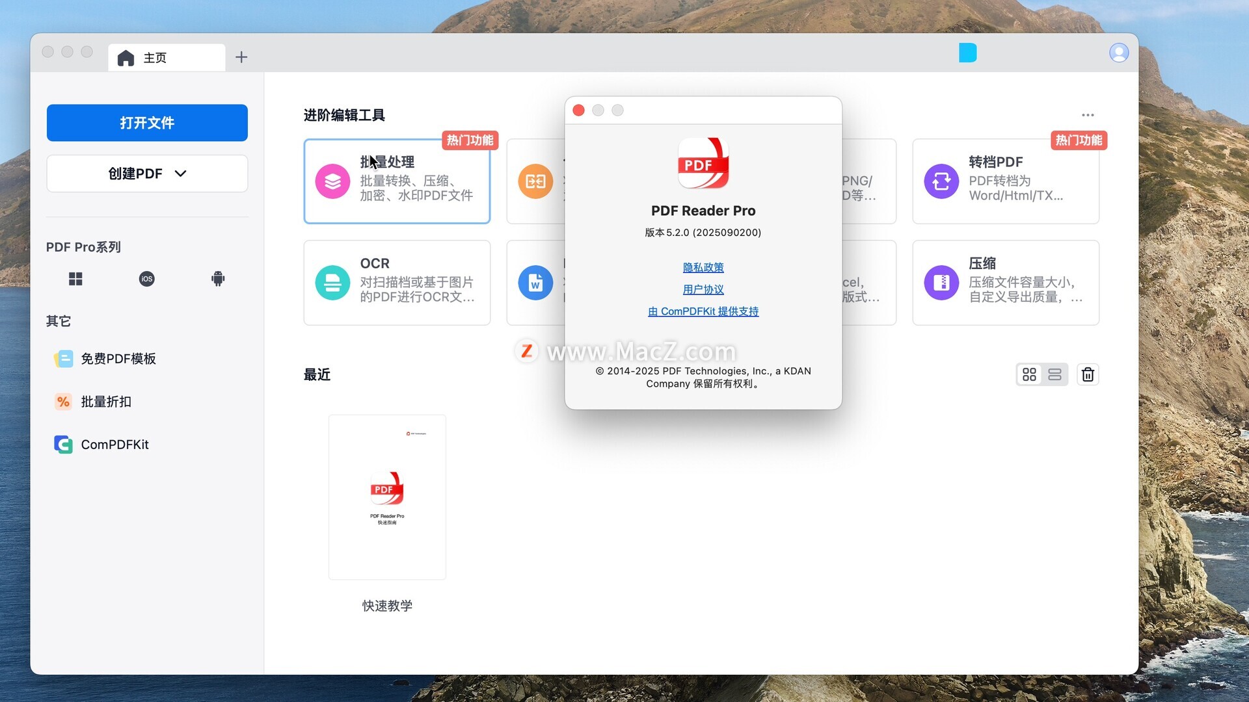The image size is (1249, 702).
Task: Click the home icon in the tab
Action: click(x=126, y=58)
